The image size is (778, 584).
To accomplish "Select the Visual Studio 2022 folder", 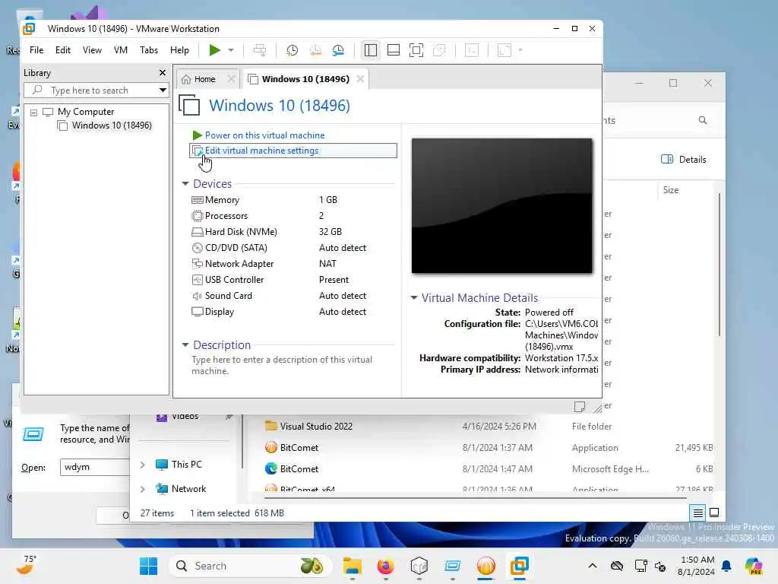I will [316, 427].
